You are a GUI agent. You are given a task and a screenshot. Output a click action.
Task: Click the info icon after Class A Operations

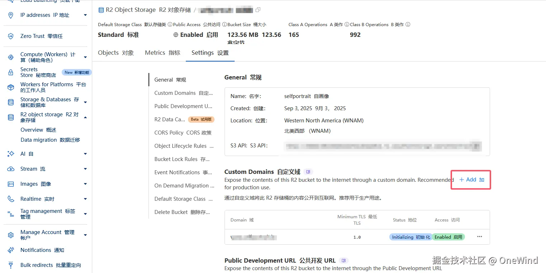(x=347, y=25)
